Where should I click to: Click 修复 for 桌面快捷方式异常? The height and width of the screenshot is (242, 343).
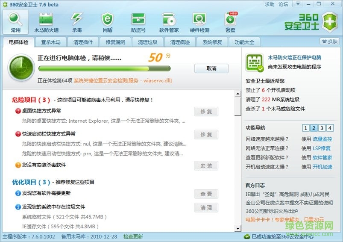pyautogui.click(x=206, y=112)
